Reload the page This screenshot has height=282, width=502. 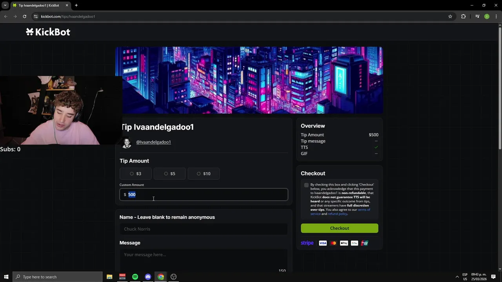tap(24, 16)
